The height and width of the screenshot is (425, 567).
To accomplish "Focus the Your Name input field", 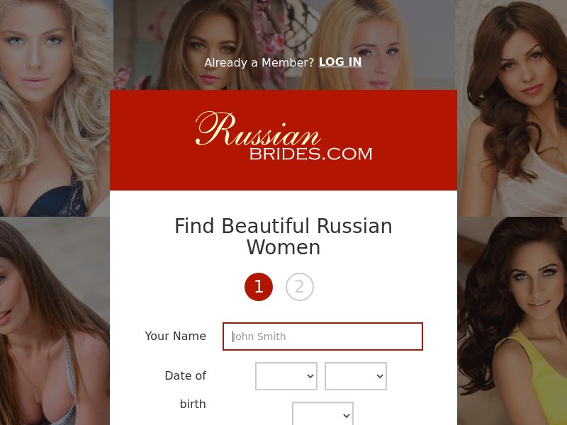I will (x=322, y=336).
